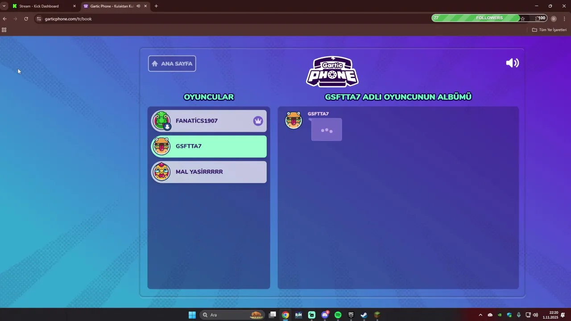Open a new browser tab
This screenshot has width=571, height=321.
[x=156, y=6]
